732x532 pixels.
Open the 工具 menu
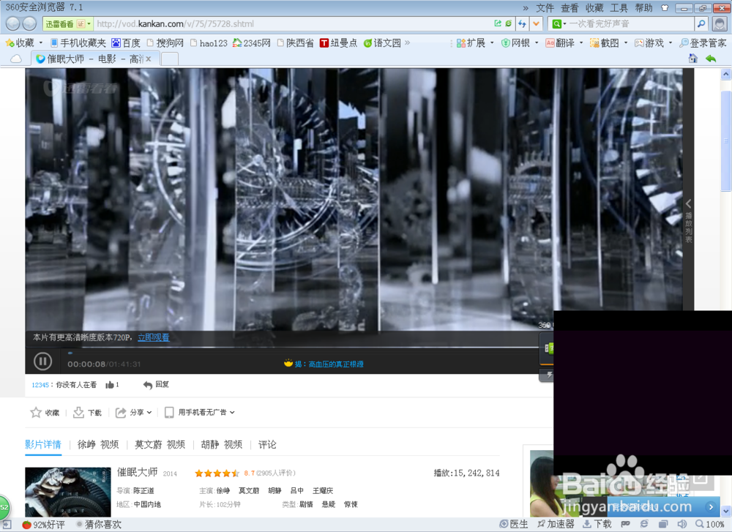point(619,8)
